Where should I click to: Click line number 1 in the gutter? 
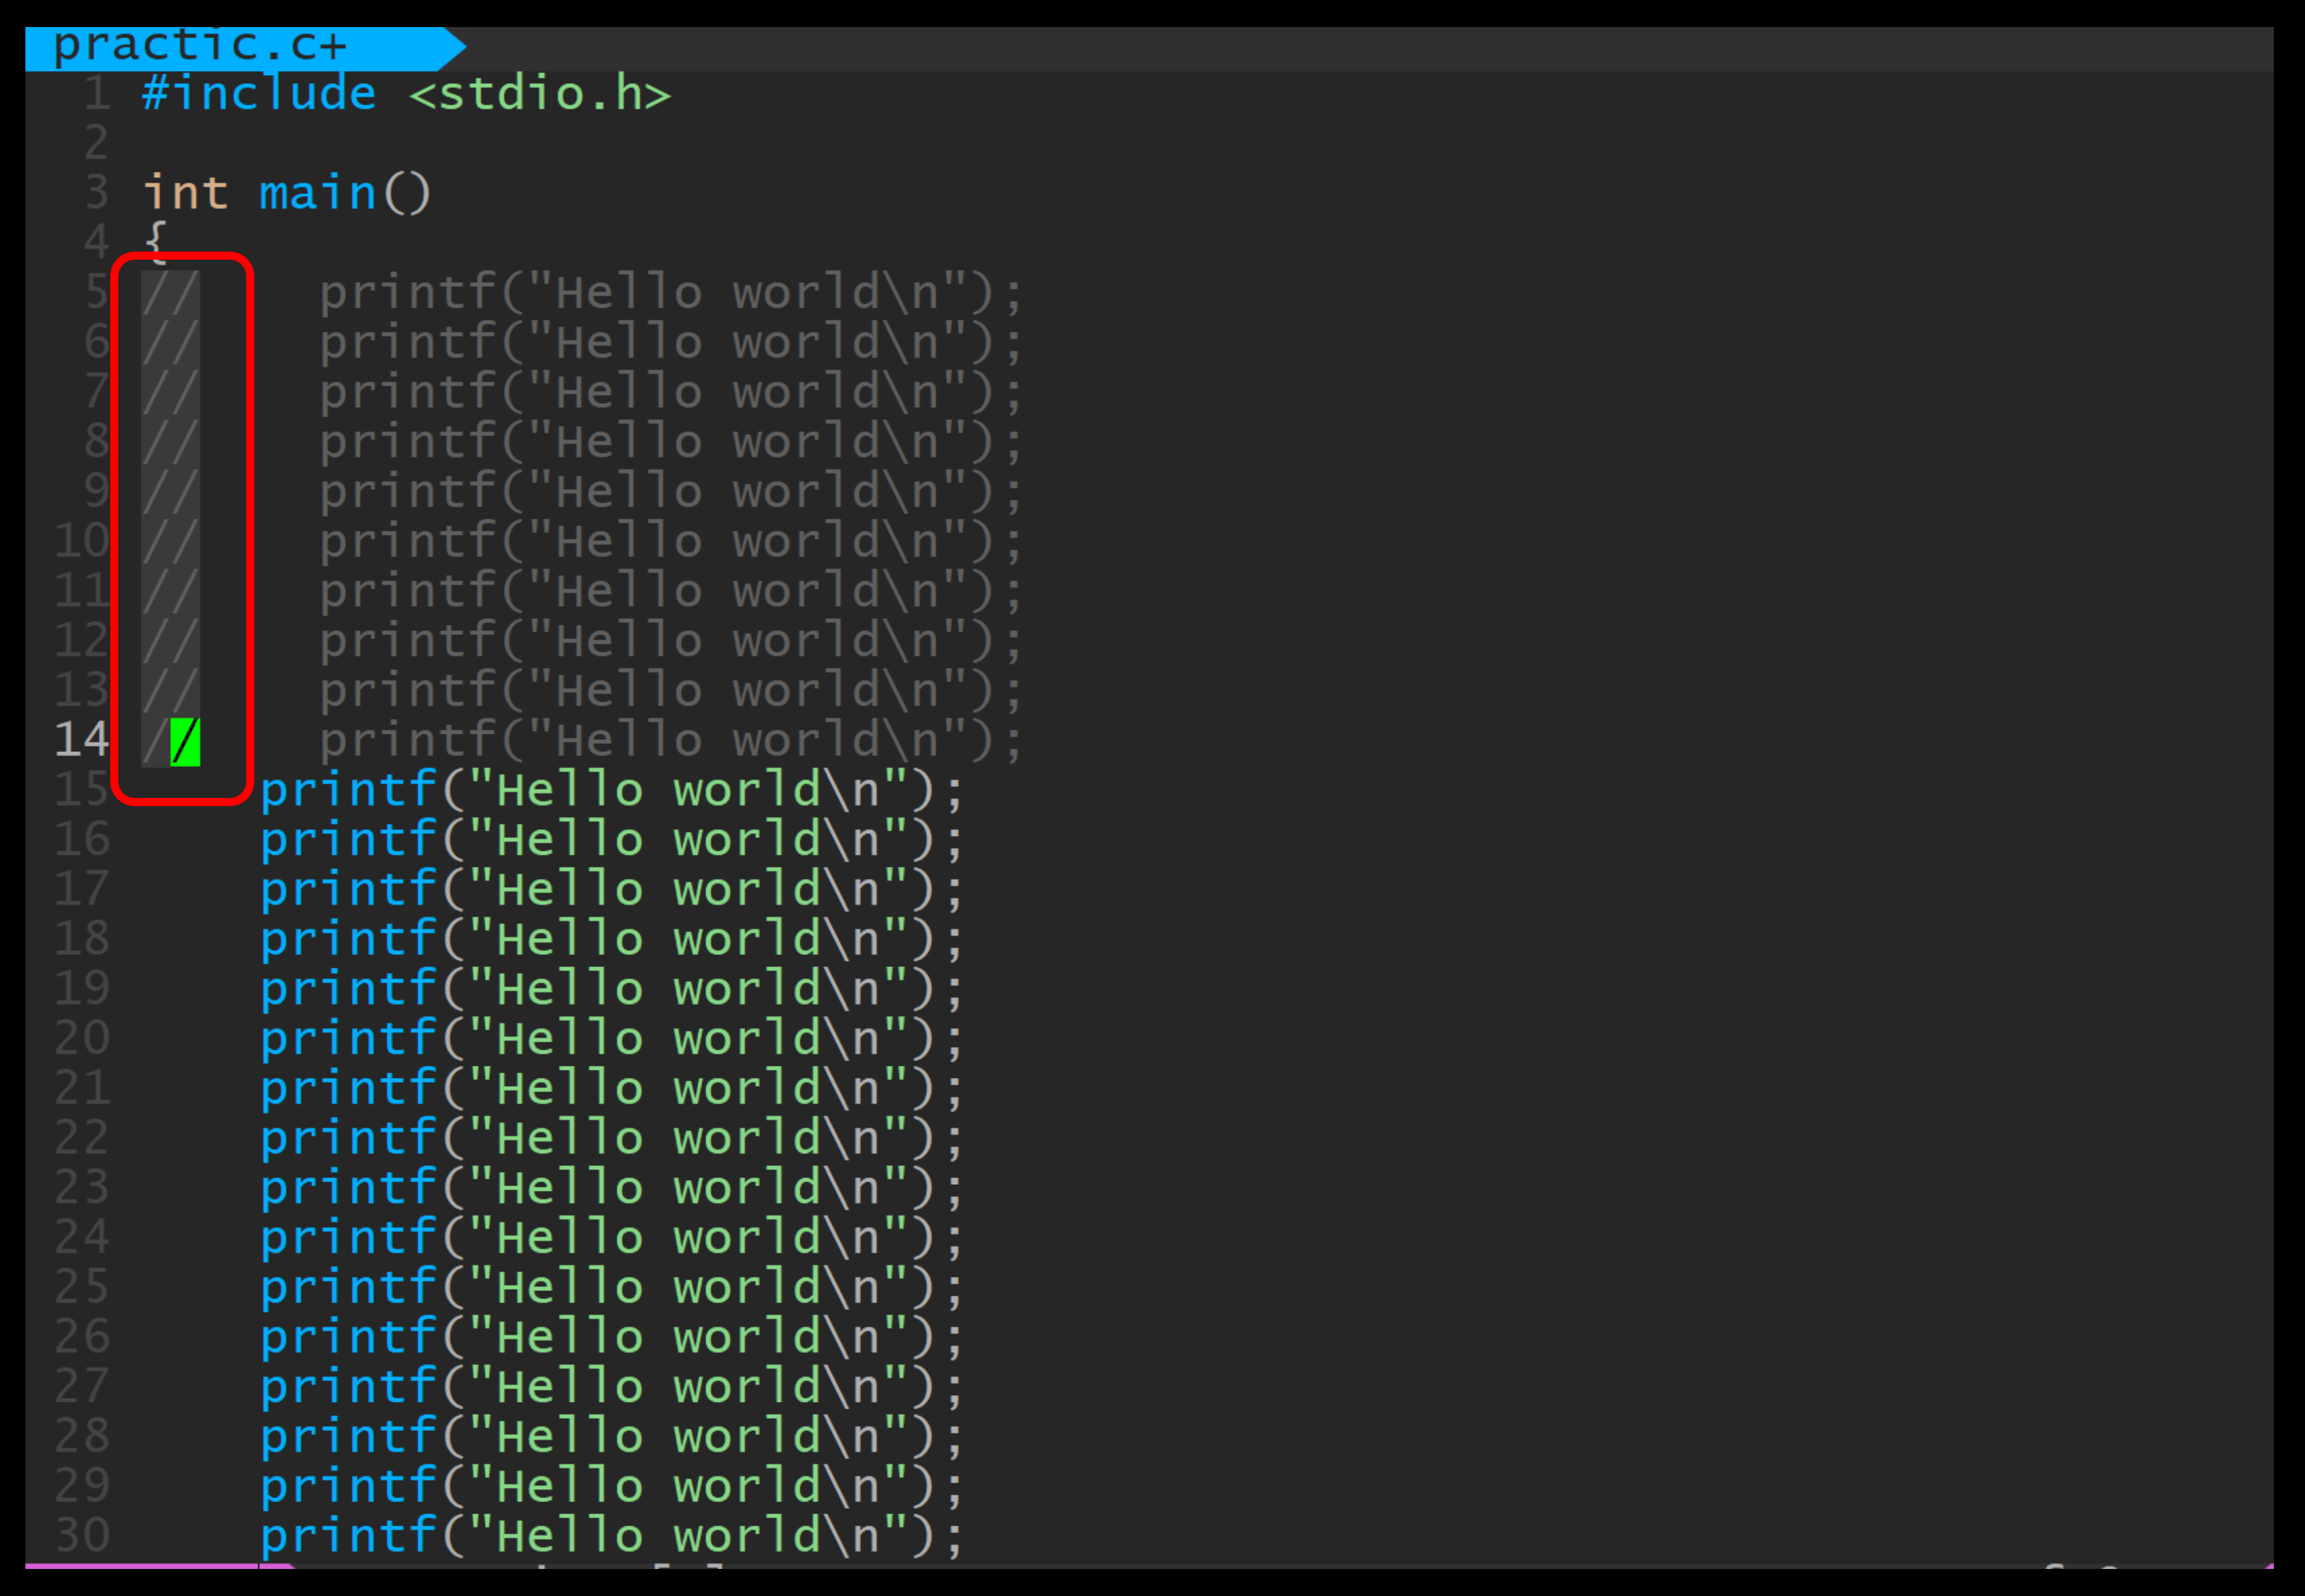[97, 94]
